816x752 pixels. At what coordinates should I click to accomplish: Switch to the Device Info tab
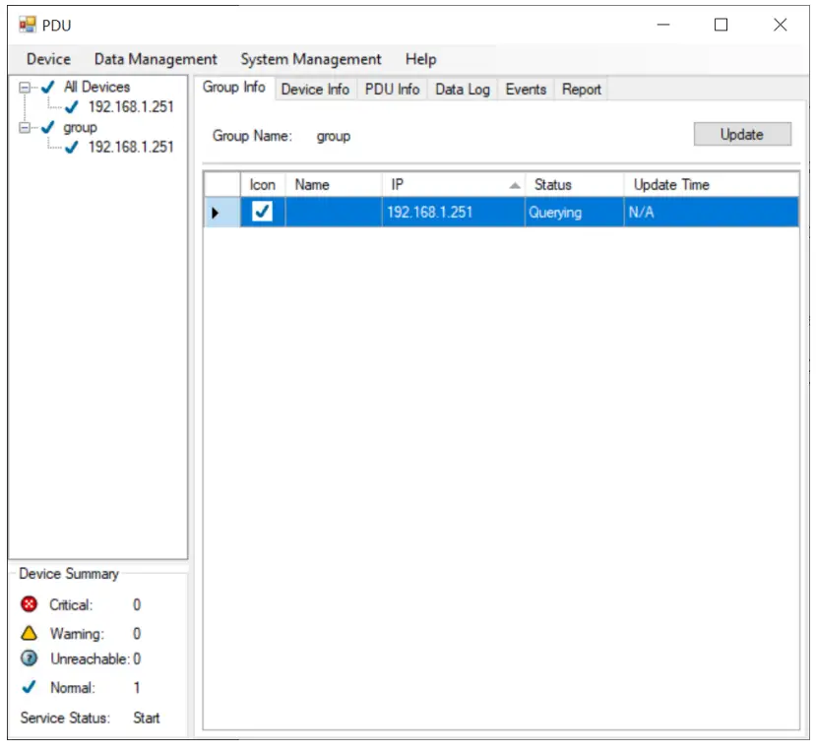coord(315,90)
